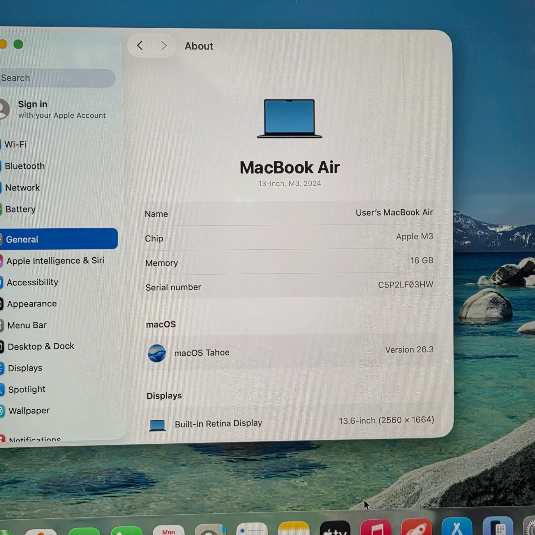The height and width of the screenshot is (535, 535).
Task: Select the General sidebar item
Action: [x=59, y=239]
